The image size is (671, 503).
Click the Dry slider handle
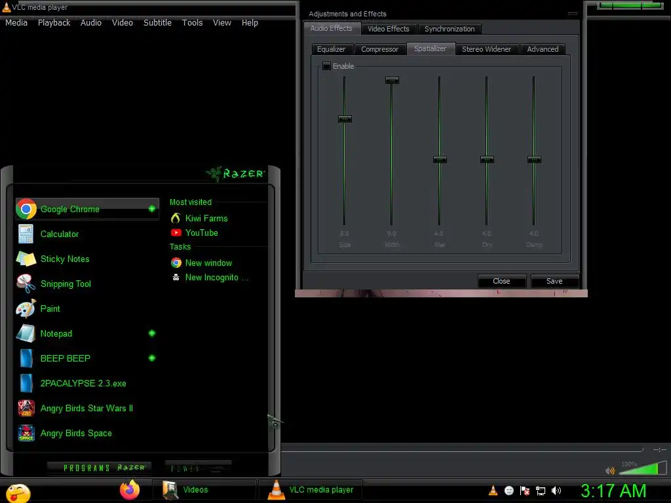point(487,160)
